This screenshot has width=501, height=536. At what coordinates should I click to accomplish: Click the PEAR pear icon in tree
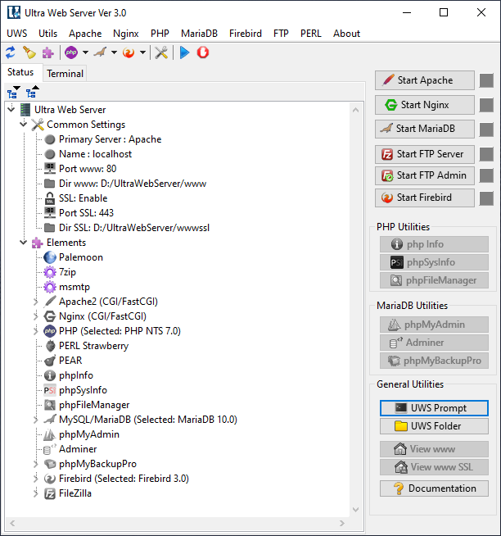pos(50,361)
